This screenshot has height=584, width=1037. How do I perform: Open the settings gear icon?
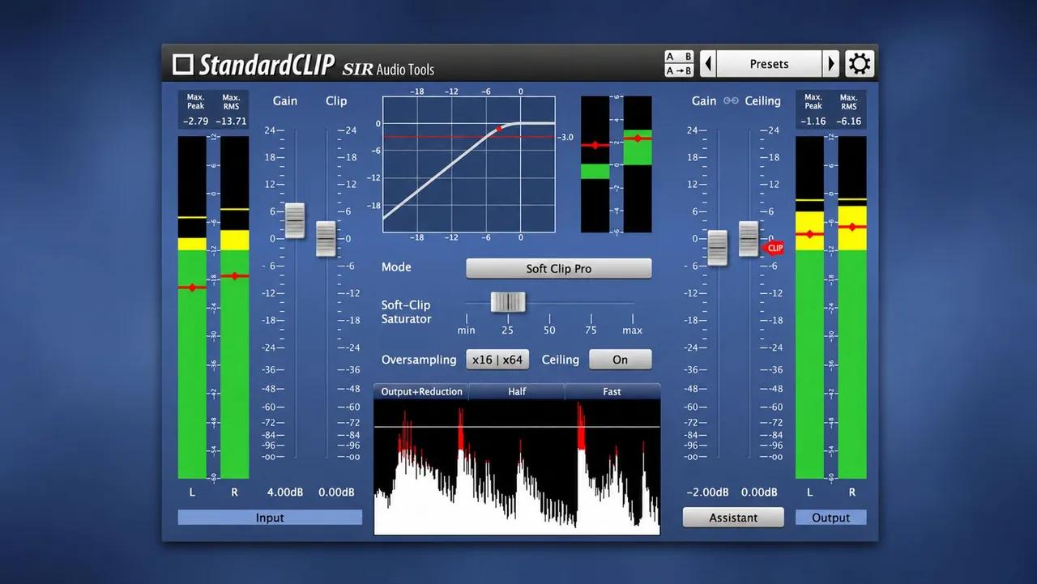[x=859, y=63]
